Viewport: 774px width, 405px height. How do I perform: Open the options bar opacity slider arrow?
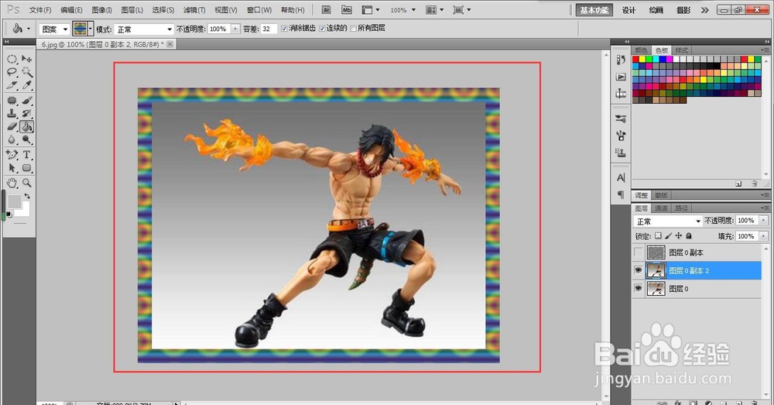point(235,29)
